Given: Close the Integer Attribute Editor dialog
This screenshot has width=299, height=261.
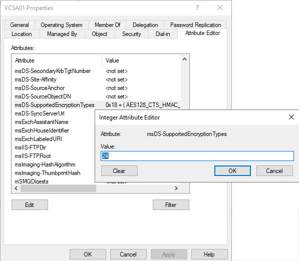Looking at the screenshot, I should tap(291, 117).
